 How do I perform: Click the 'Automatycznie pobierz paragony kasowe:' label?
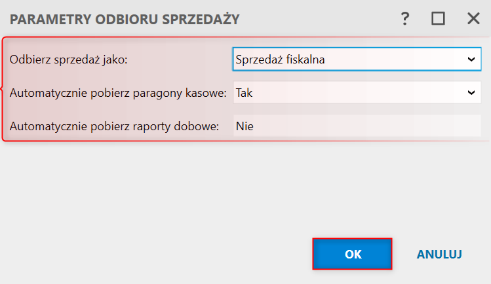(x=118, y=93)
